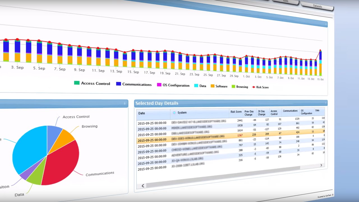The width and height of the screenshot is (359, 202).
Task: Click the table's left scroll arrow
Action: coord(143,185)
